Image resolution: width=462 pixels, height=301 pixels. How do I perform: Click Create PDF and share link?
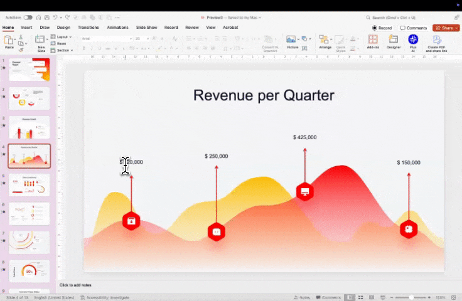436,42
